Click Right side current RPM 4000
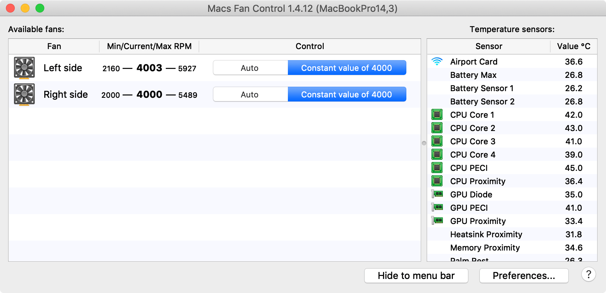Viewport: 606px width, 293px height. pos(149,94)
